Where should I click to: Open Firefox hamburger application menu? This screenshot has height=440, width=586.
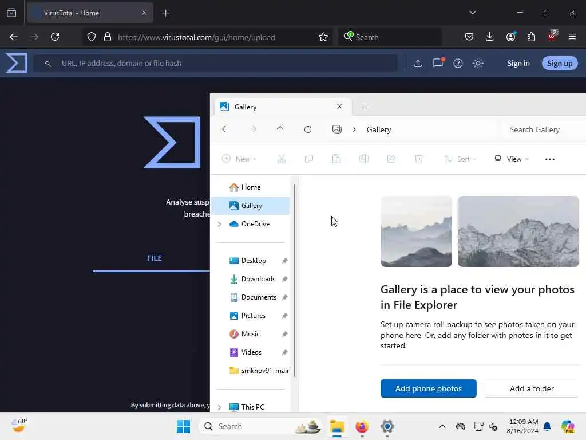(572, 37)
